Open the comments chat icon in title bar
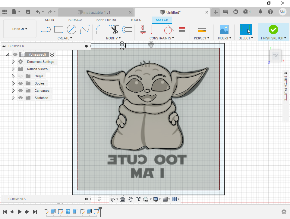The width and height of the screenshot is (290, 219). [x=225, y=12]
